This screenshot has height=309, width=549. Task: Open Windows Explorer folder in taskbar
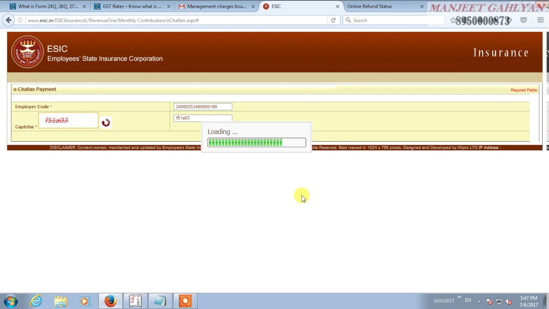[x=60, y=301]
